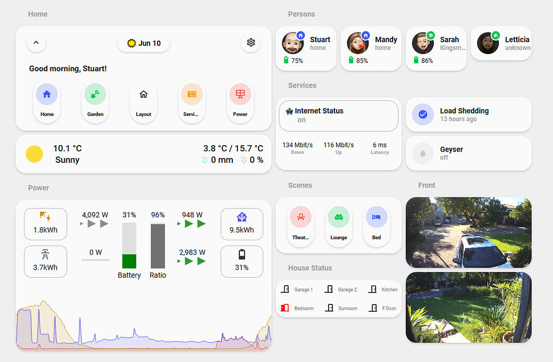Click the grid power 3.7kWh icon

tap(45, 261)
